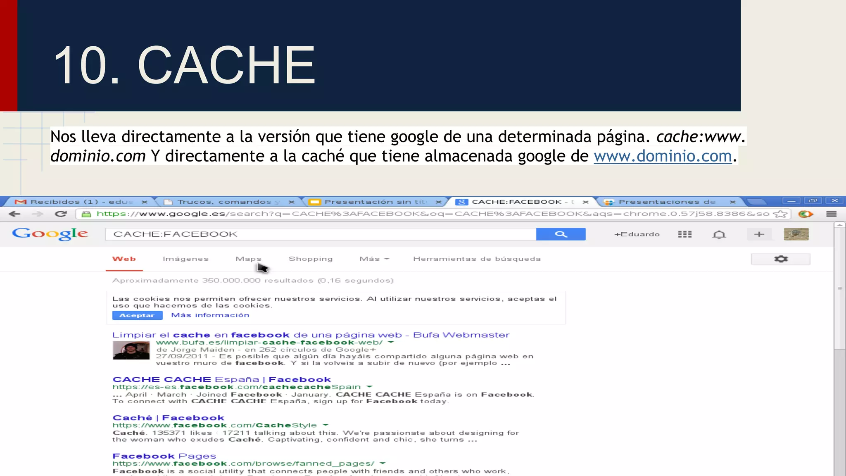Open search settings gear
This screenshot has height=476, width=846.
(x=780, y=259)
